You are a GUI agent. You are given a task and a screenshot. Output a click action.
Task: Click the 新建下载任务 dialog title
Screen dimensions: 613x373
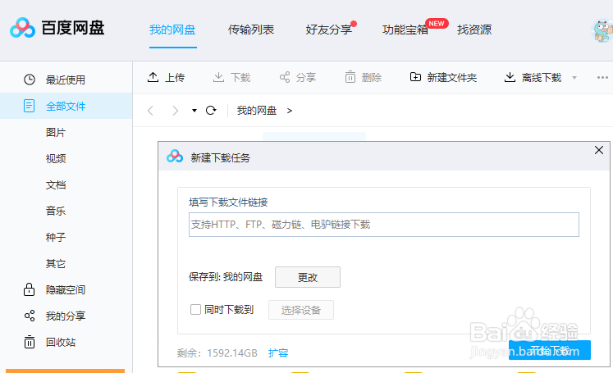coord(221,157)
